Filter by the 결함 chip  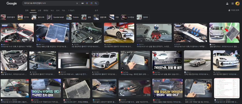coord(87,17)
